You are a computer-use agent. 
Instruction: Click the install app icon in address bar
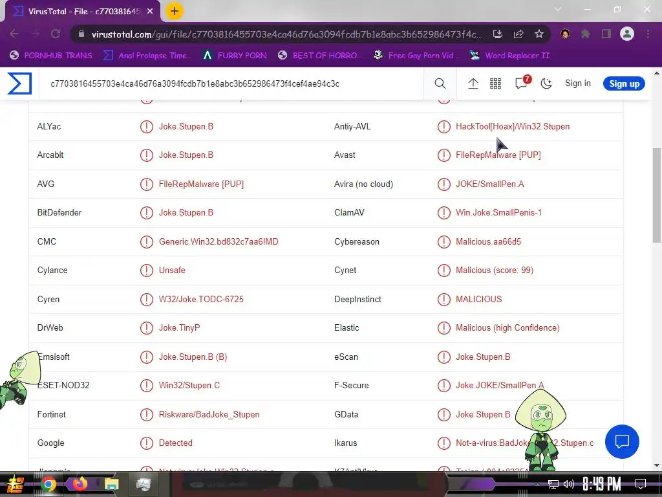point(498,34)
